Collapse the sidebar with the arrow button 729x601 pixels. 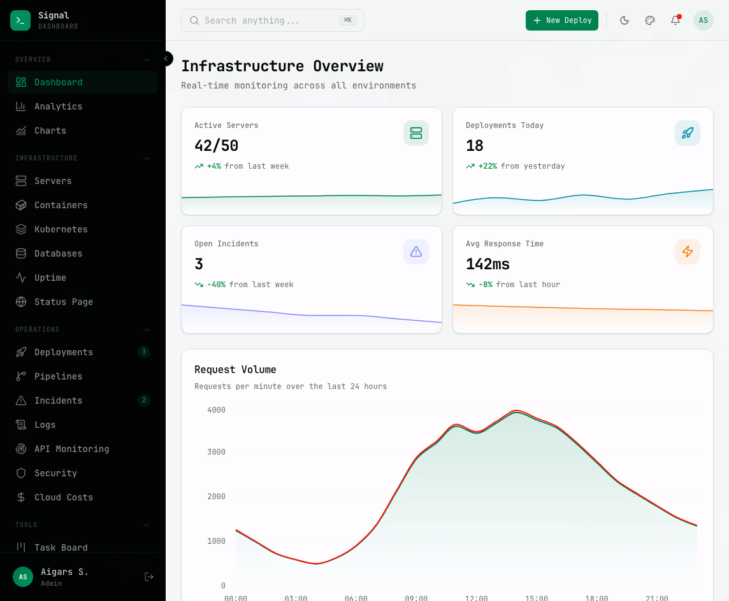[166, 59]
